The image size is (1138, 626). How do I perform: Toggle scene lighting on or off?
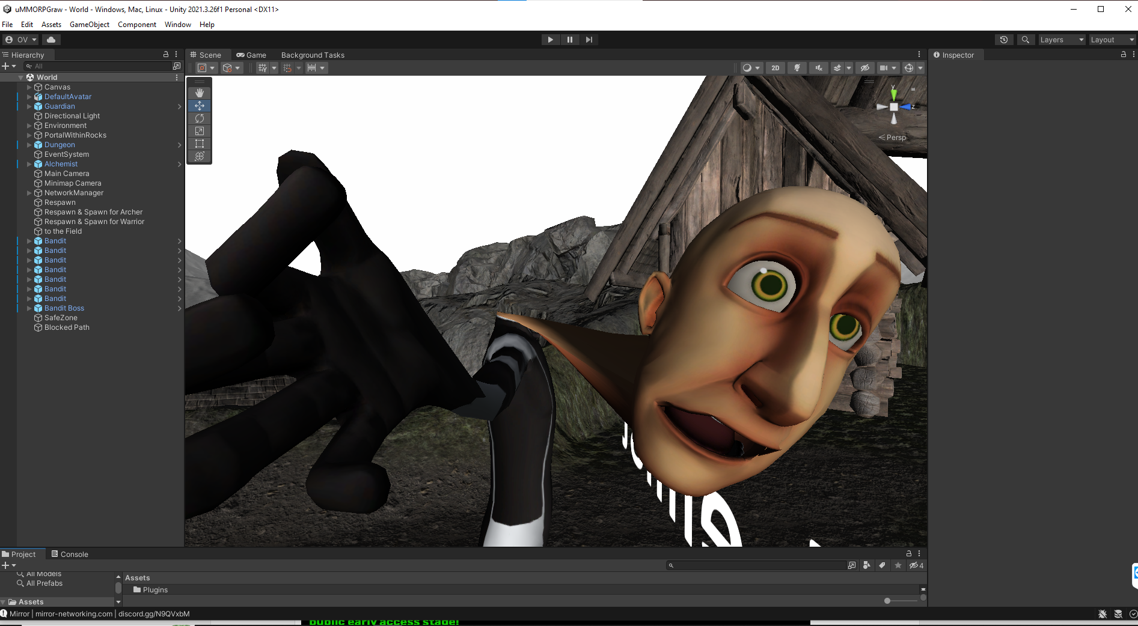click(797, 68)
